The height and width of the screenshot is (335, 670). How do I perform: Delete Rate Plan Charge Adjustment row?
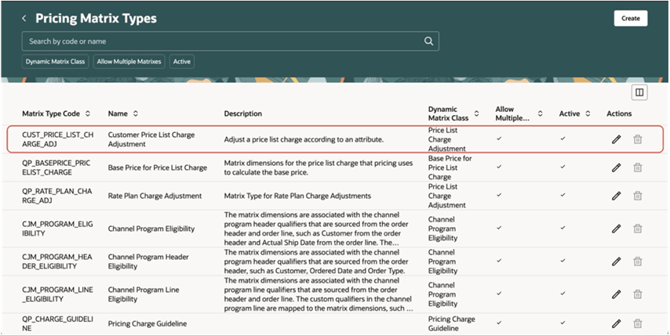coord(638,196)
